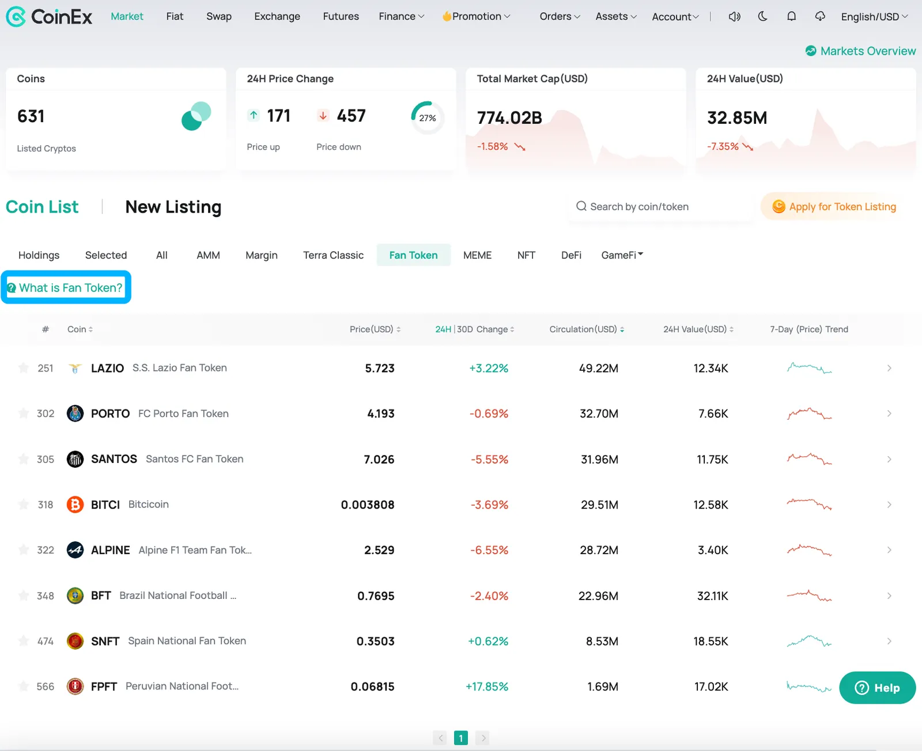Expand the GameFi category dropdown
The height and width of the screenshot is (751, 922).
tap(622, 255)
